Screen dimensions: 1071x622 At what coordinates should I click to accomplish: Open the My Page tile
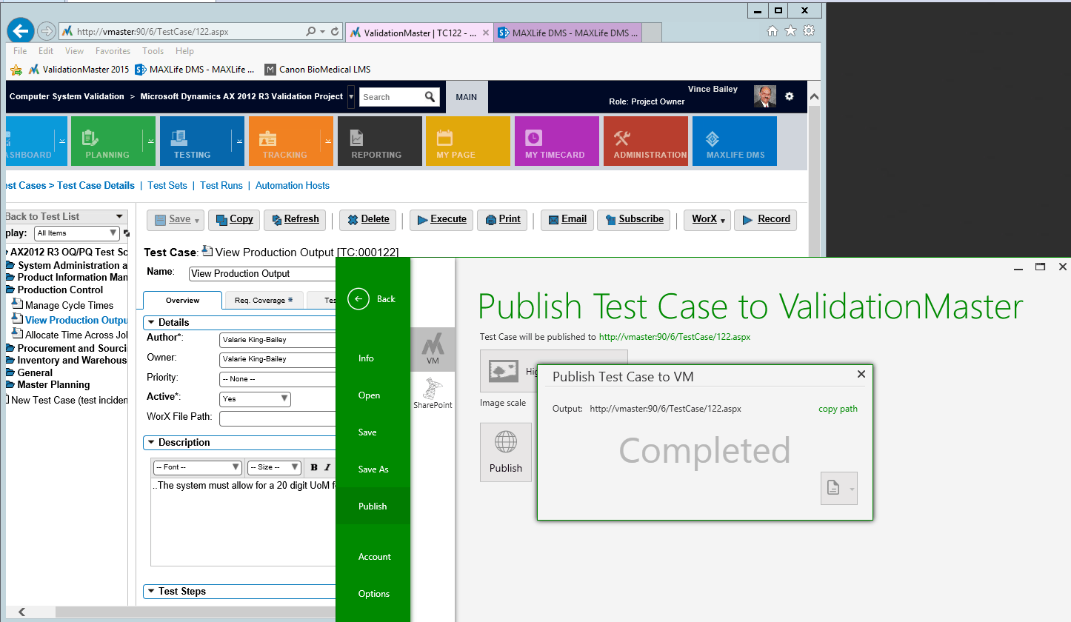tap(468, 141)
